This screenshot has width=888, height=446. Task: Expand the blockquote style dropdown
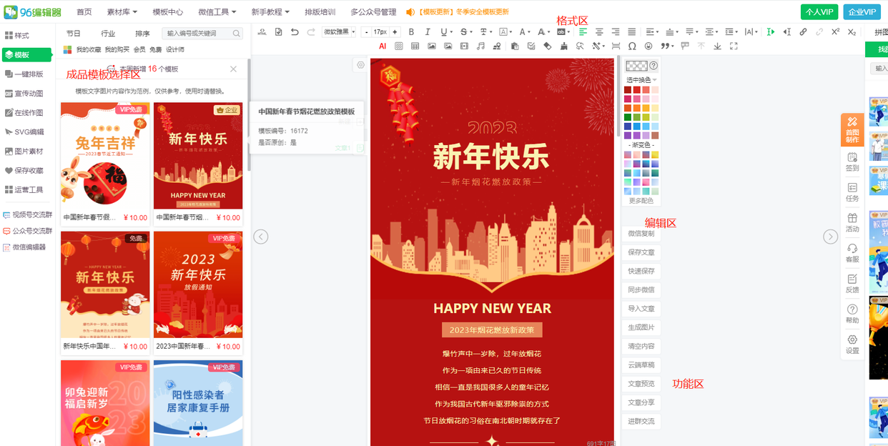click(x=673, y=46)
